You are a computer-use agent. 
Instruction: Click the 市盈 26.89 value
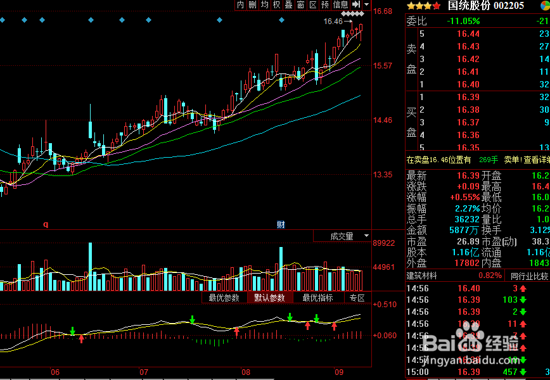(x=468, y=241)
